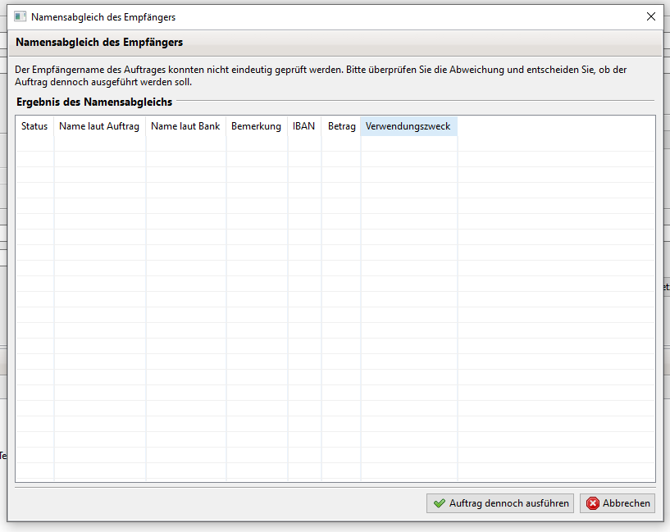Screen dimensions: 670x532
Task: Sort table by Bemerkung column
Action: coord(256,126)
